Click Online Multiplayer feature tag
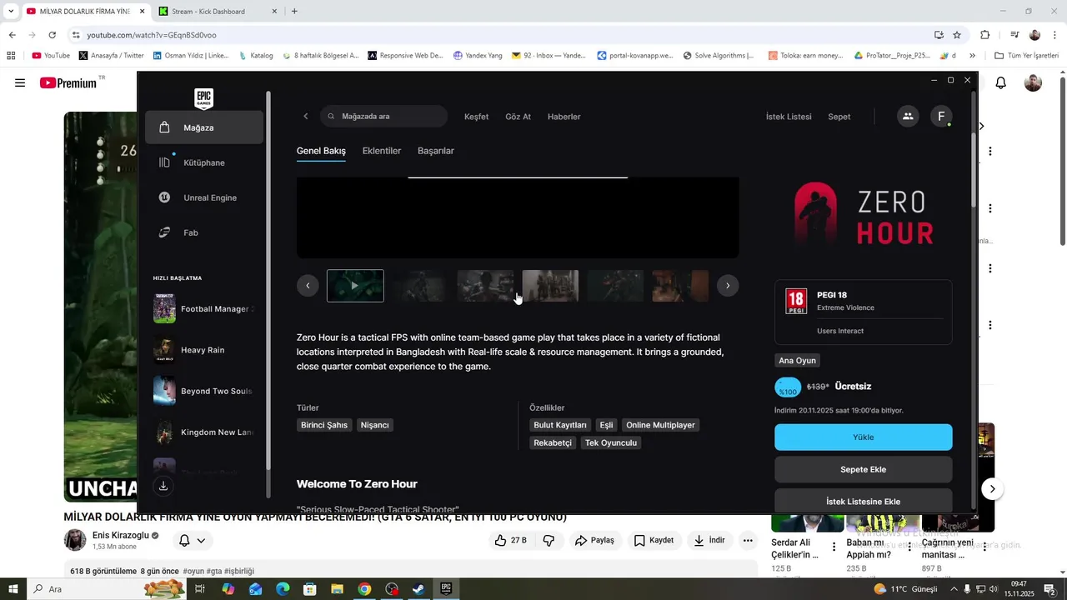The width and height of the screenshot is (1067, 600). coord(660,425)
